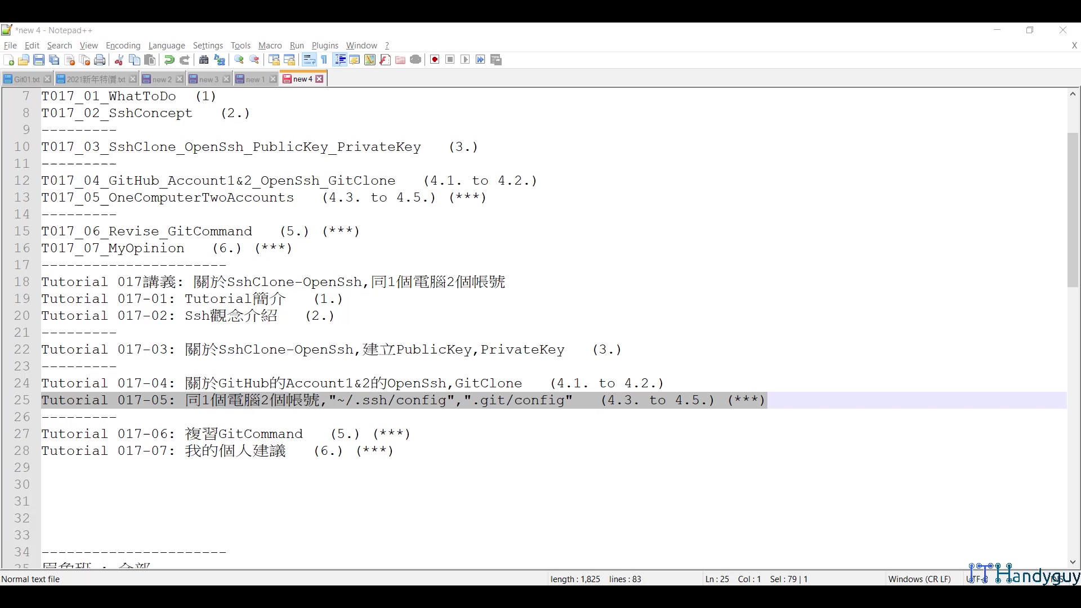Open the Print dialog using the printer icon

pyautogui.click(x=100, y=60)
